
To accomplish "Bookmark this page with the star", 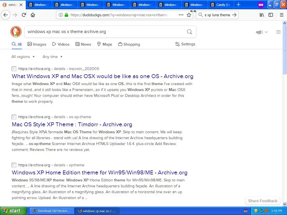I will (x=189, y=15).
